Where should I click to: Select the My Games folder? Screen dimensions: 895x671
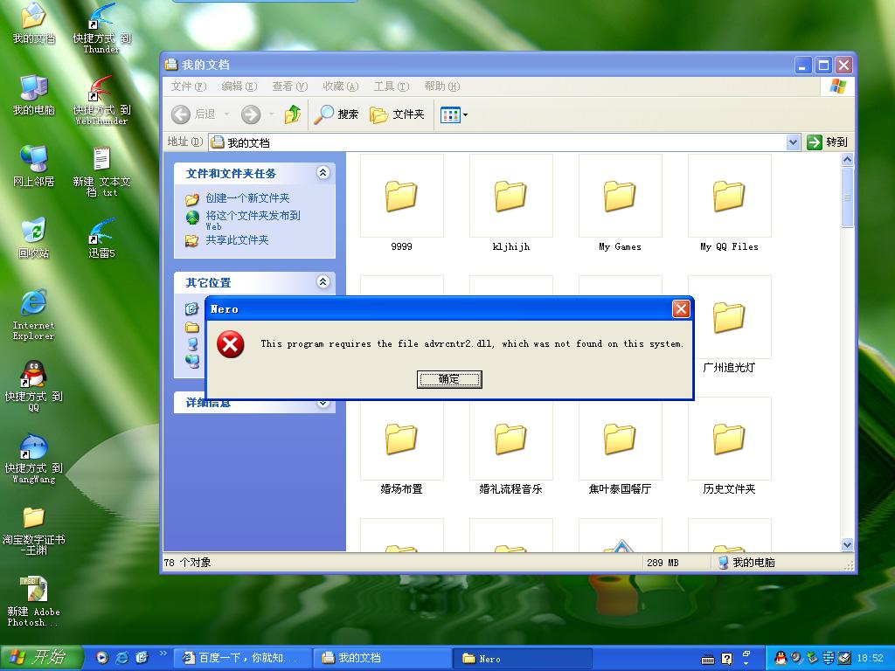(x=620, y=203)
